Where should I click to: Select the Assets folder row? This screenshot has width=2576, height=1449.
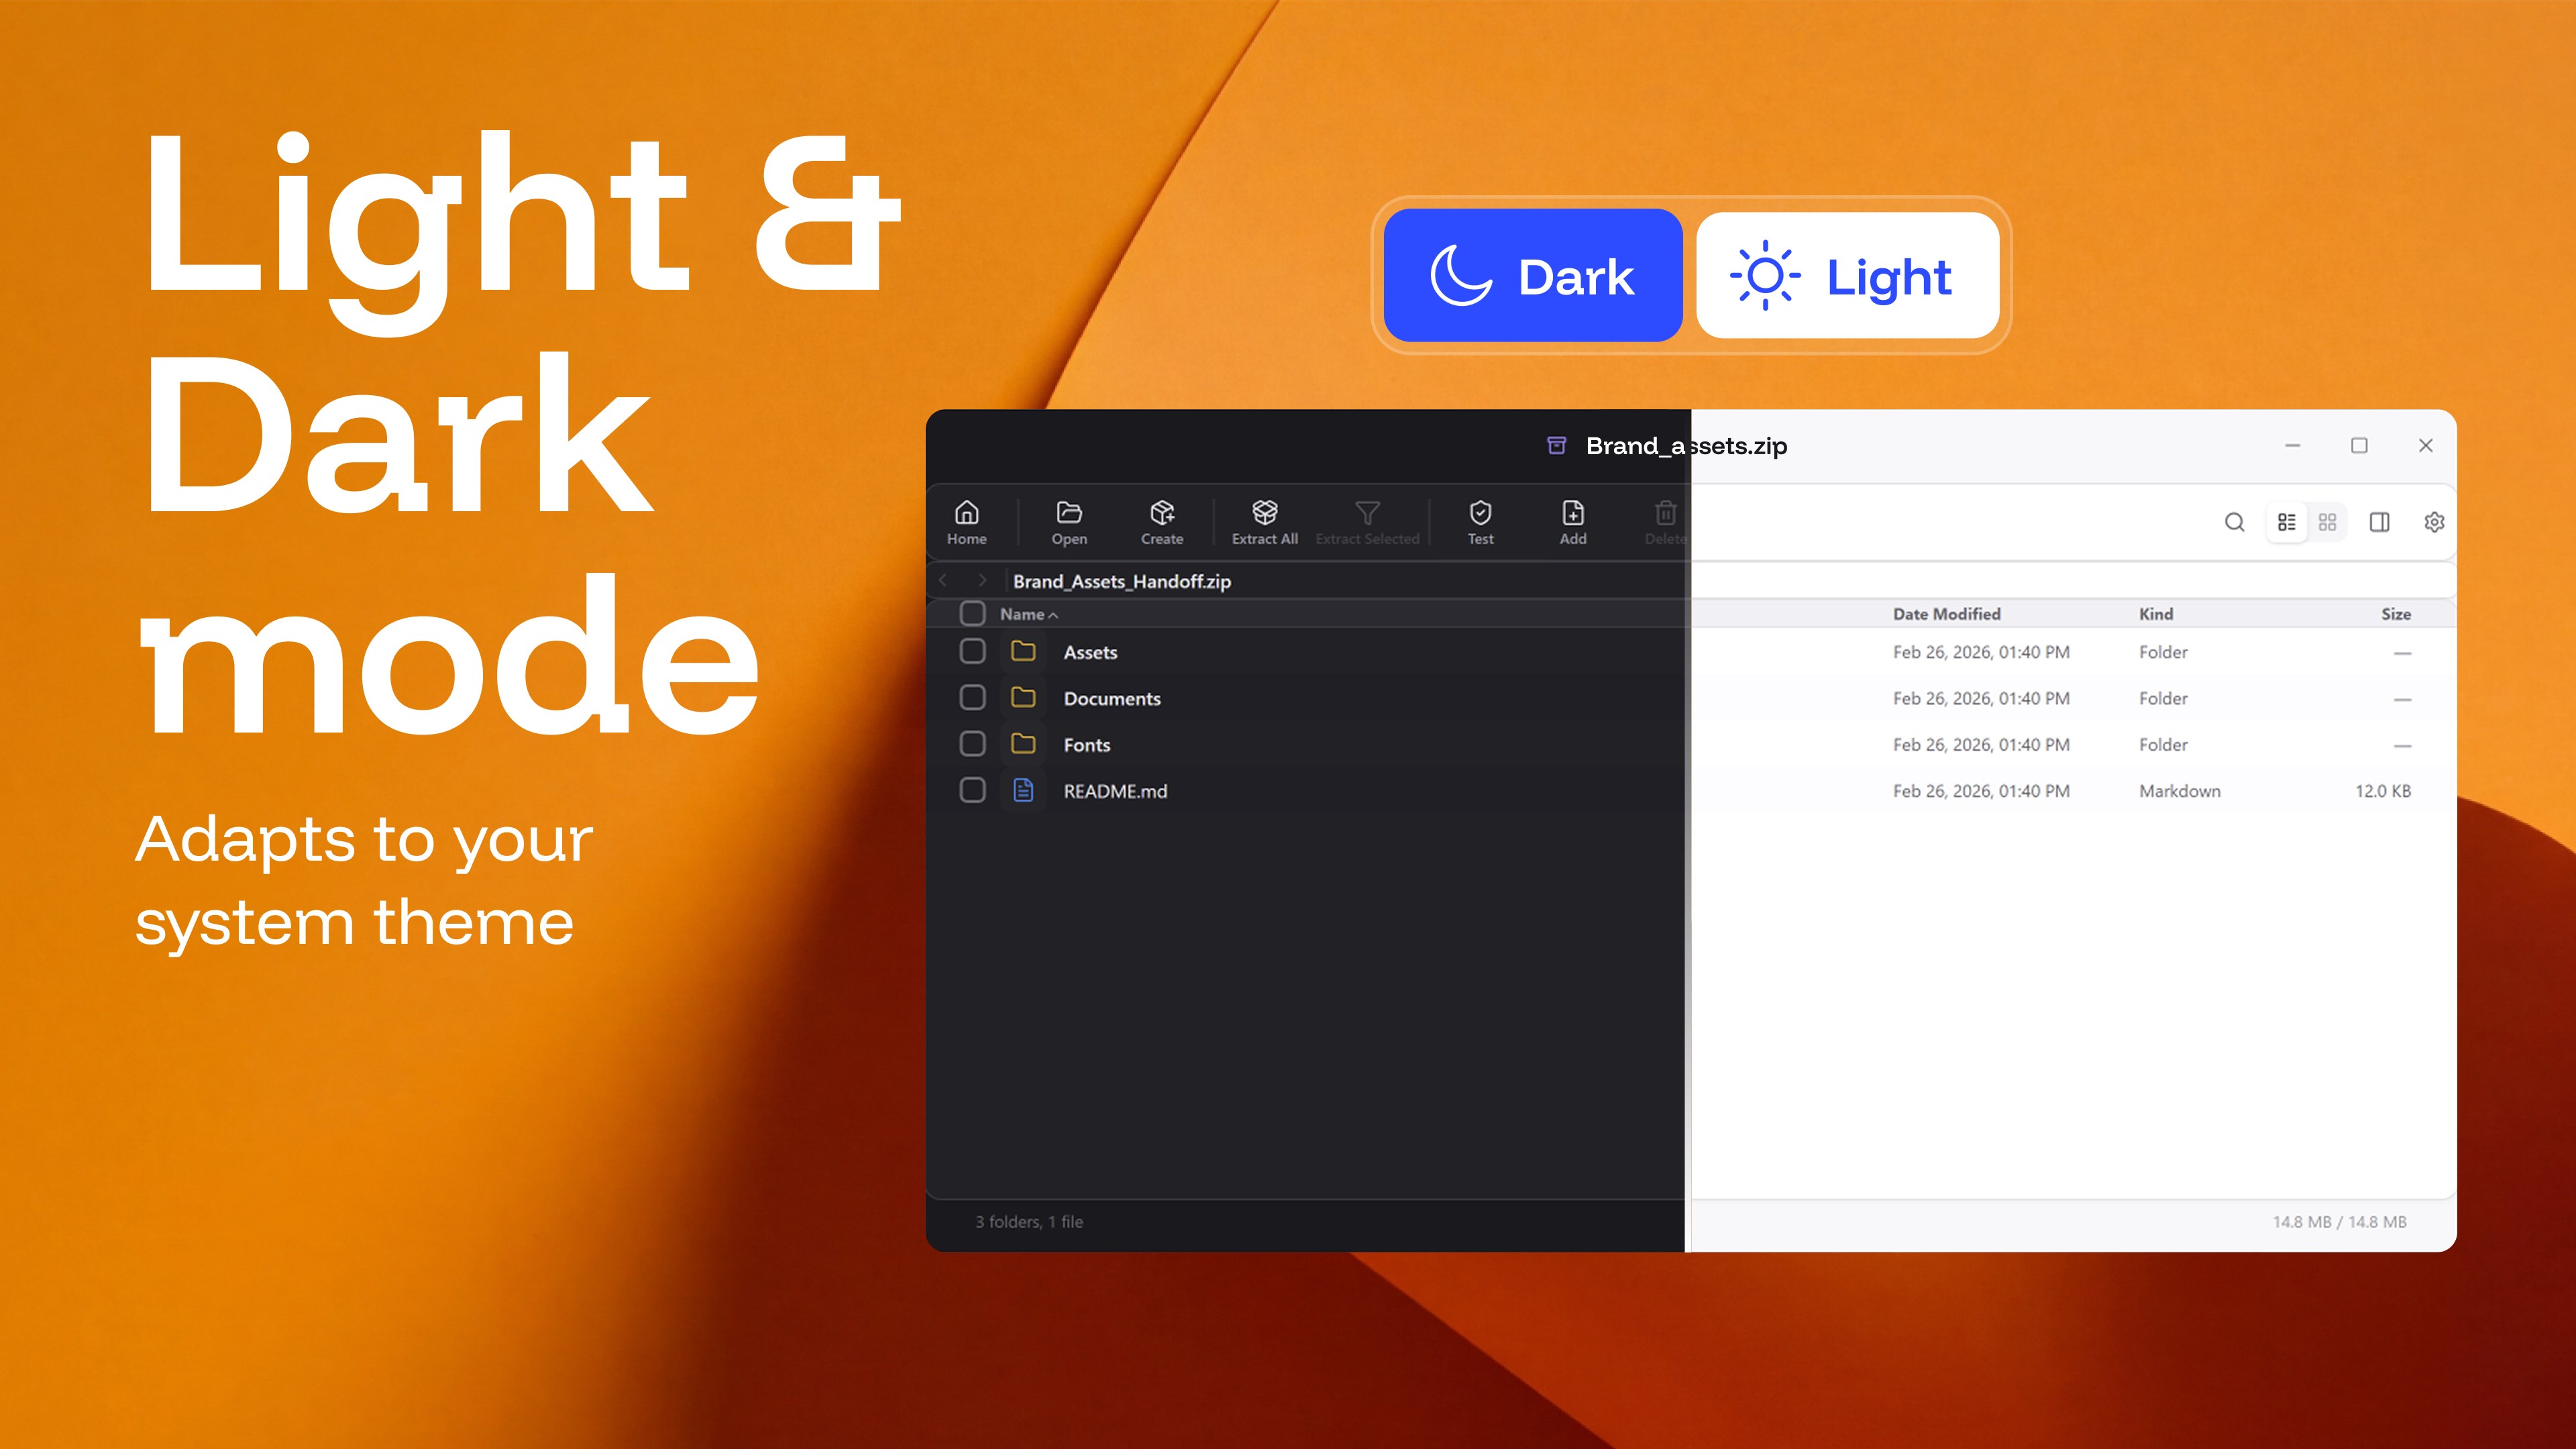tap(1691, 652)
